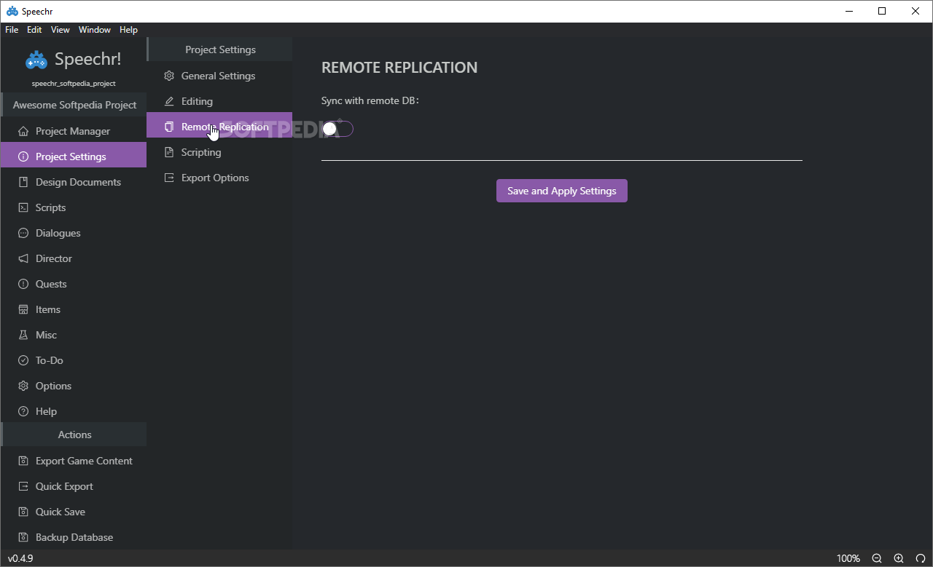Click the Export Options arrow icon

point(169,178)
